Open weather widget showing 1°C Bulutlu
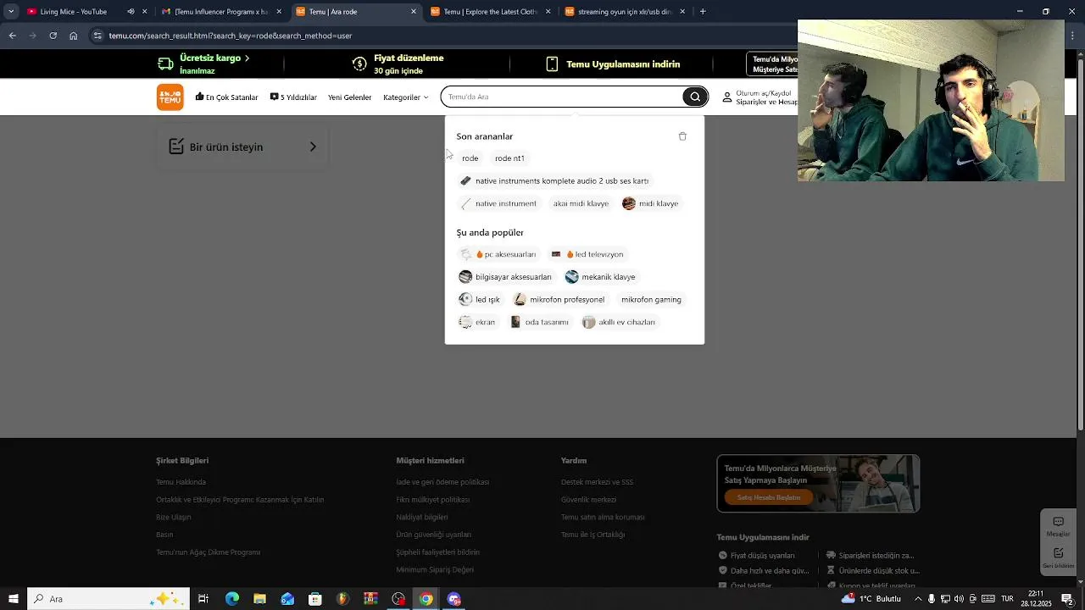Viewport: 1085px width, 610px height. tap(871, 599)
